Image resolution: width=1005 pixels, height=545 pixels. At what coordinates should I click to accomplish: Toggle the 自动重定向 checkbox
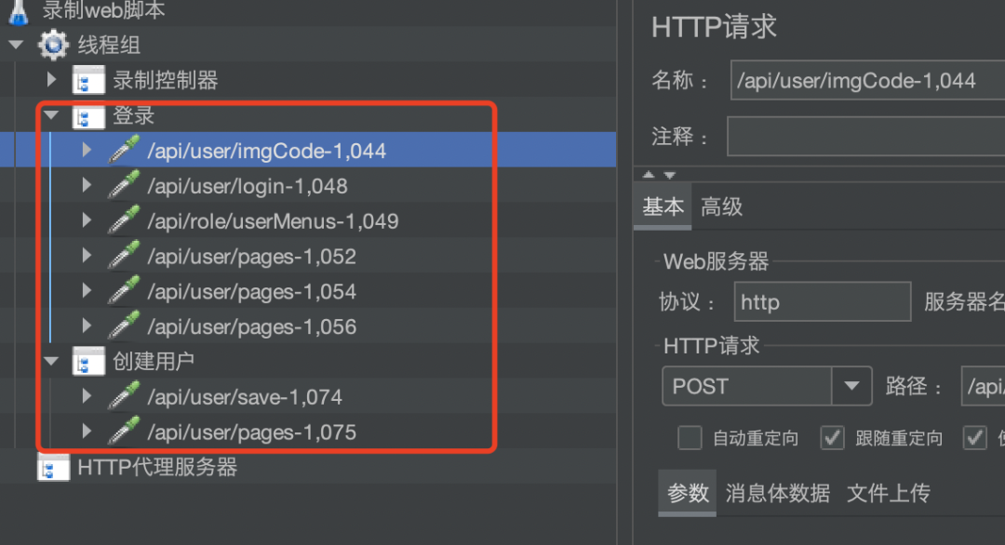(x=690, y=438)
